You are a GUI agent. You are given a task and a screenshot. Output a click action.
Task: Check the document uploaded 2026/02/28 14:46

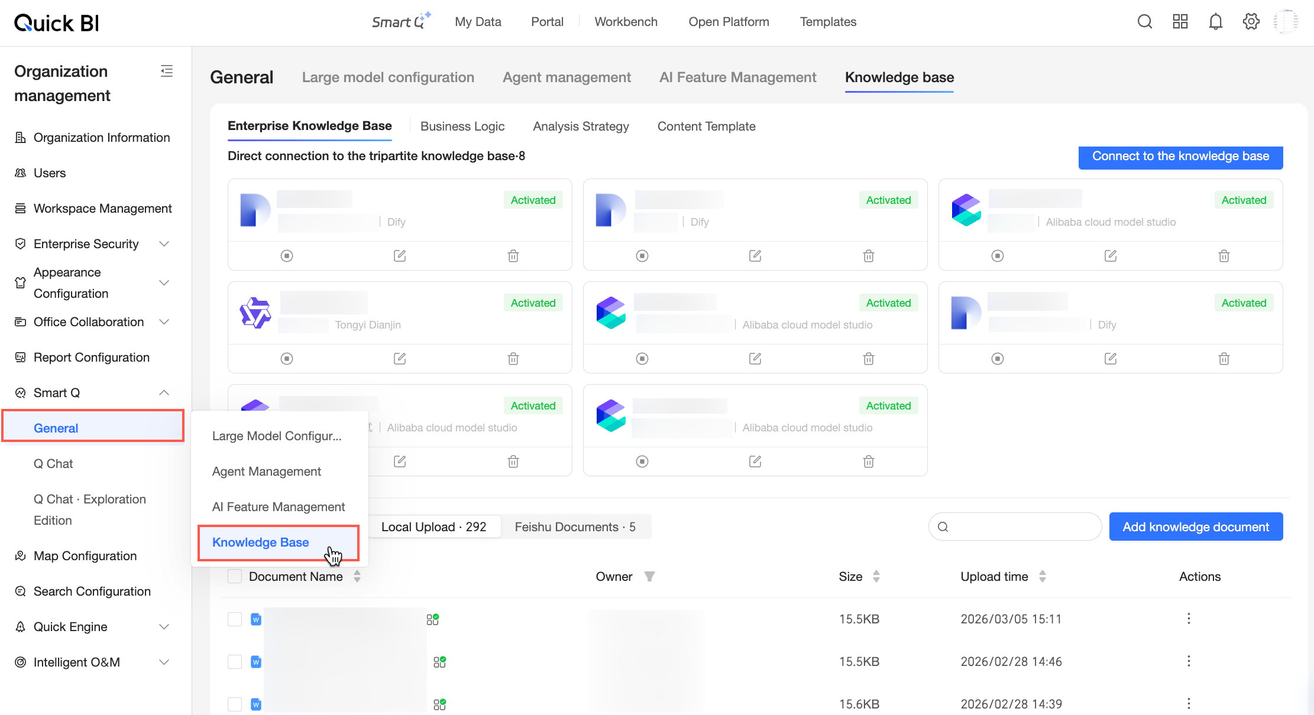click(235, 662)
